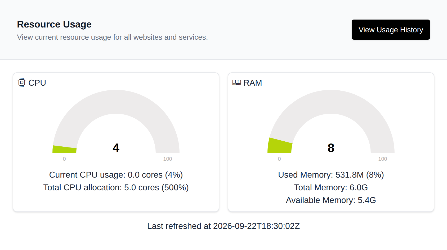Click the Resource Usage heading
Screen dimensions: 447x250
pyautogui.click(x=54, y=24)
